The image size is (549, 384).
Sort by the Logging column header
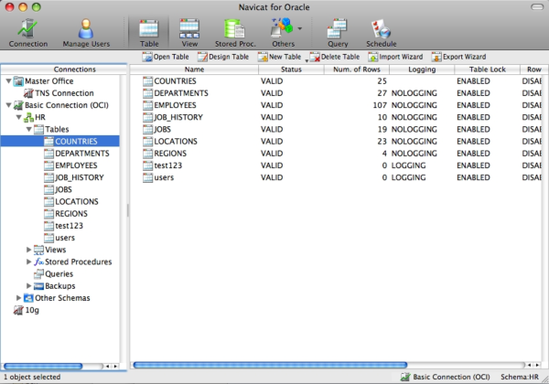coord(422,69)
